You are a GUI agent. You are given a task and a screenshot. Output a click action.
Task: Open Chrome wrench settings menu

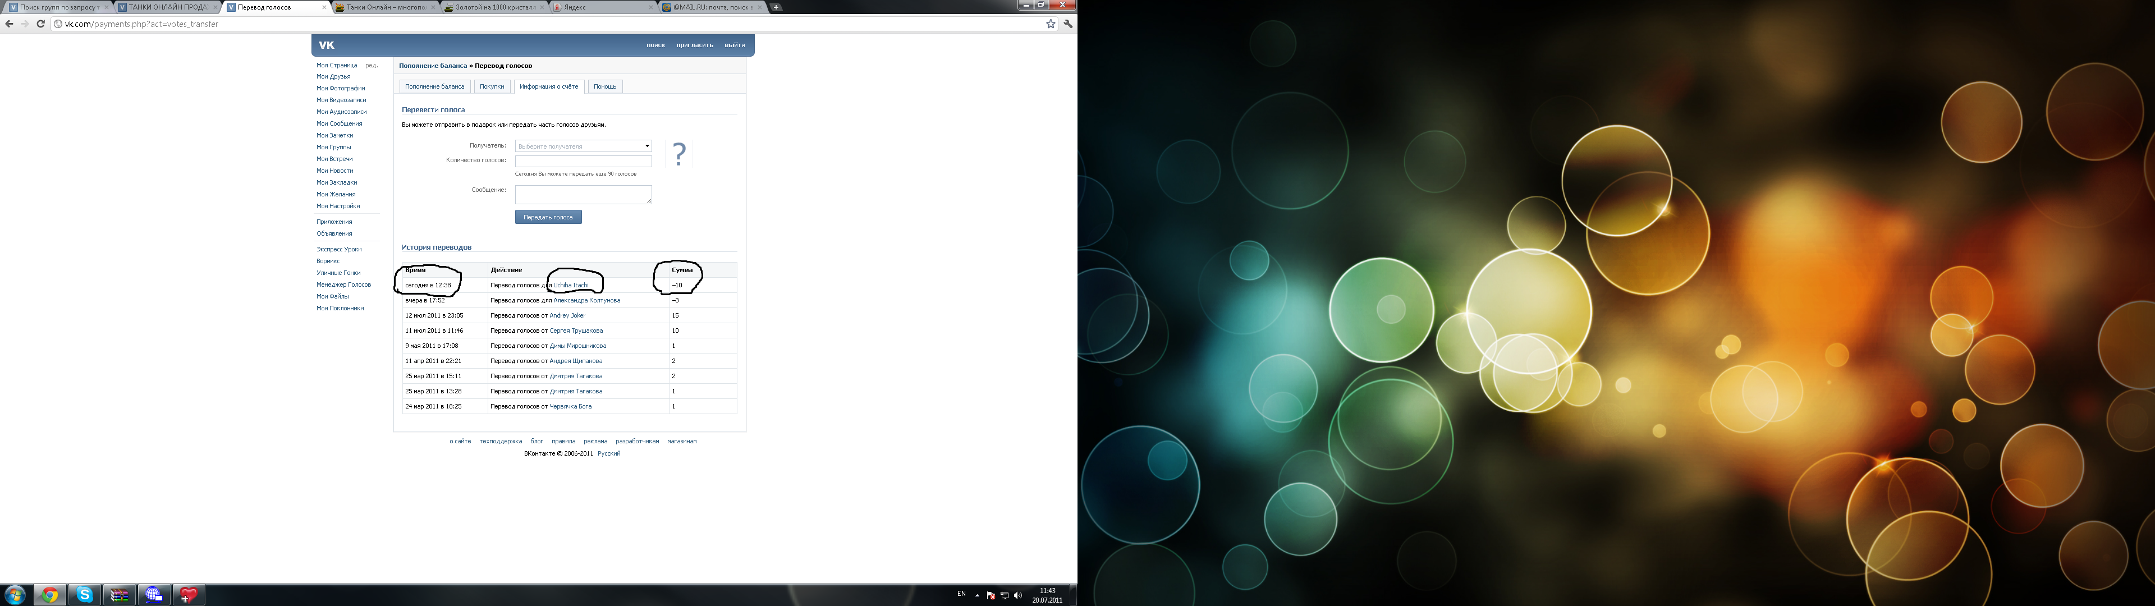[x=1069, y=24]
